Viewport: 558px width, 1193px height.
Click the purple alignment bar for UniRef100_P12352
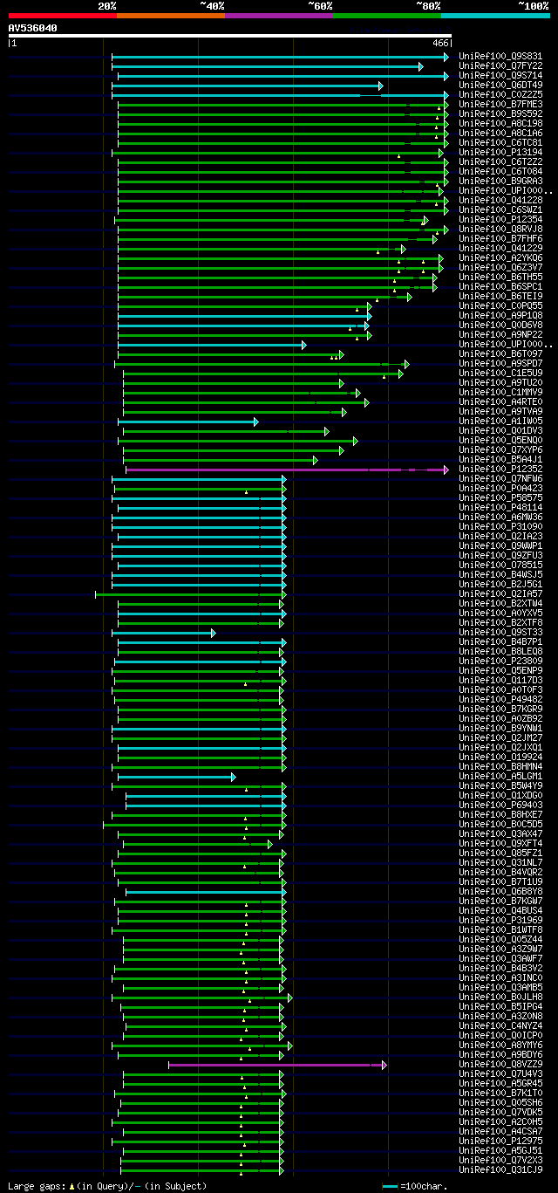[x=287, y=470]
